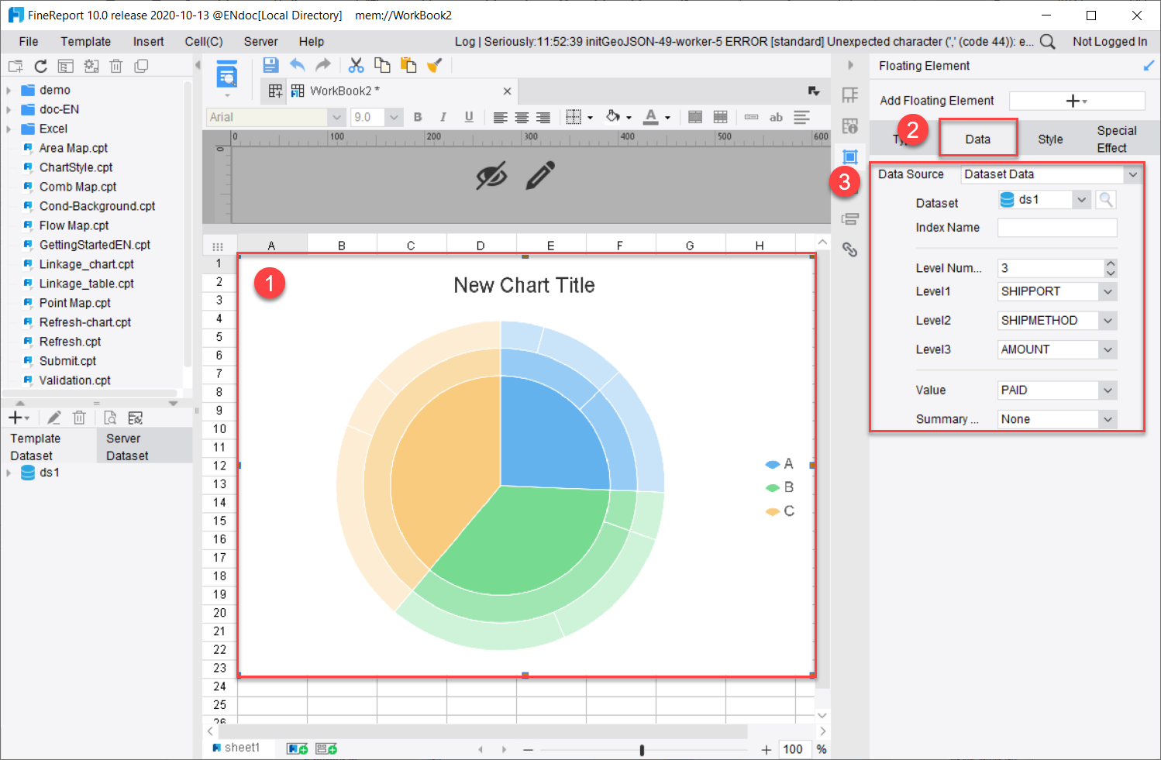Preview dataset via the magnifier-document icon
Screen dimensions: 1161x760
(x=110, y=417)
